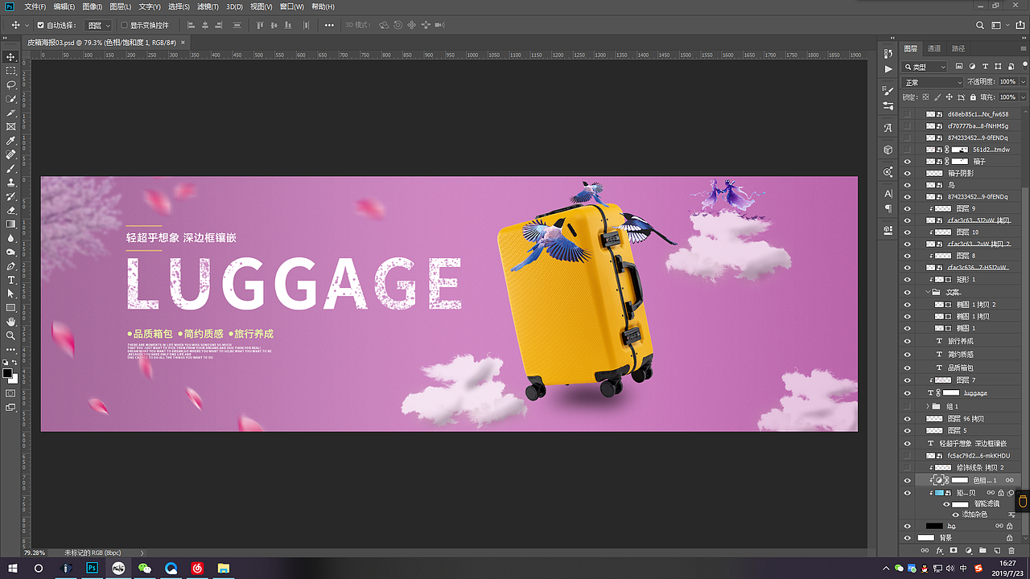Click the Delete Layer trash icon
Screen dimensions: 1030x579
click(1011, 551)
